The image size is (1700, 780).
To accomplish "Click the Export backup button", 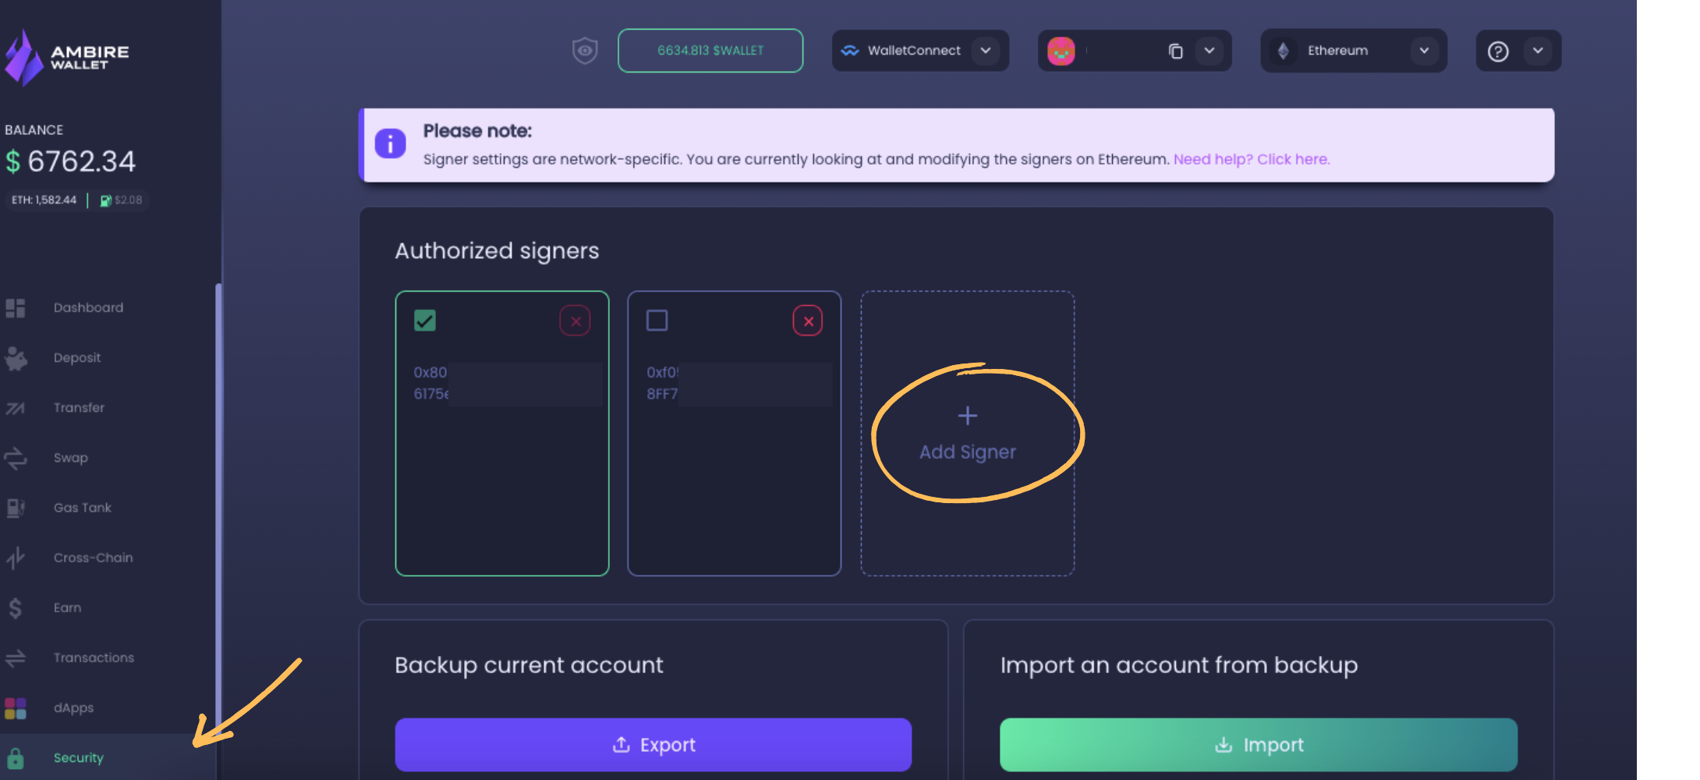I will [653, 745].
